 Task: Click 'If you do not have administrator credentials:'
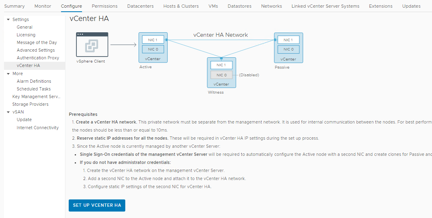[125, 162]
